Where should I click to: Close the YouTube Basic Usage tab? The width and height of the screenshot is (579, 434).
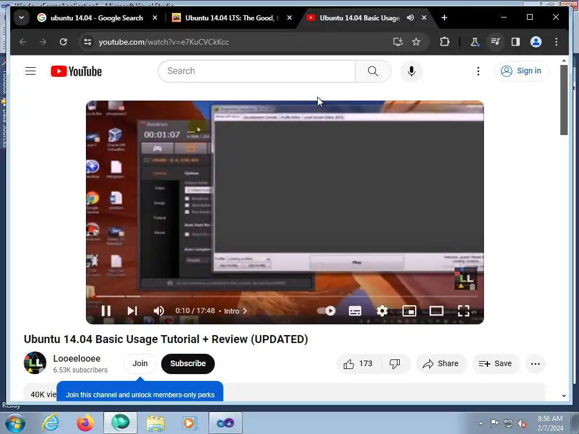[424, 18]
